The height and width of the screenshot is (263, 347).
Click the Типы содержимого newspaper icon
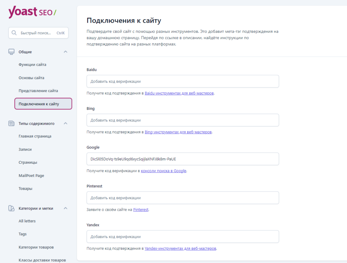click(11, 123)
